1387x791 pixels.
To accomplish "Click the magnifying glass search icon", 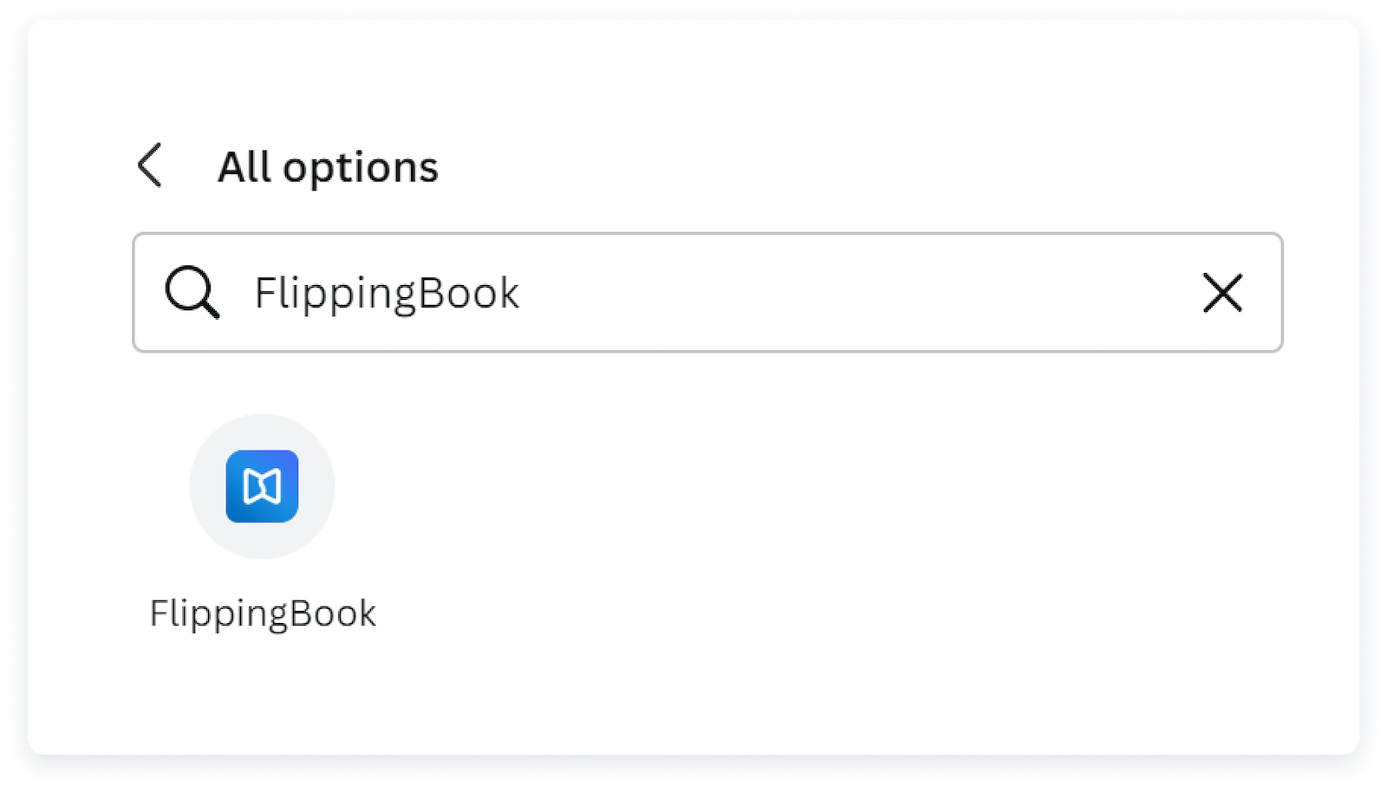I will 192,293.
